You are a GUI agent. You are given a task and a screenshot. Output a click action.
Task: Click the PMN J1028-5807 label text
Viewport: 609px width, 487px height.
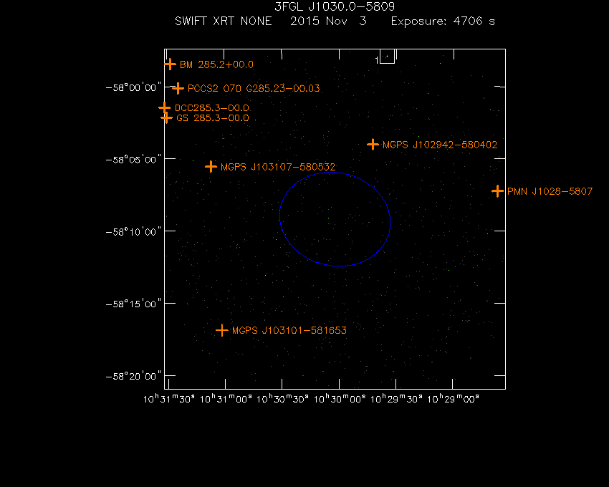click(x=550, y=191)
